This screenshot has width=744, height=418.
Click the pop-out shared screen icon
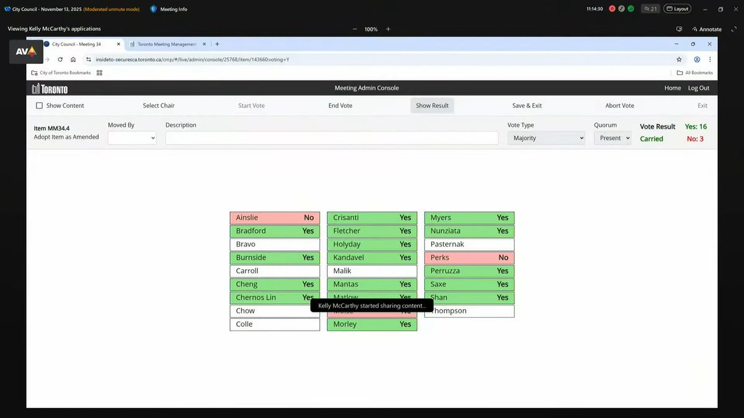point(680,29)
